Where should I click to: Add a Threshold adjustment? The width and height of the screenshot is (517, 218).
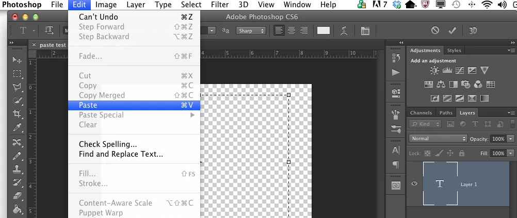460,98
